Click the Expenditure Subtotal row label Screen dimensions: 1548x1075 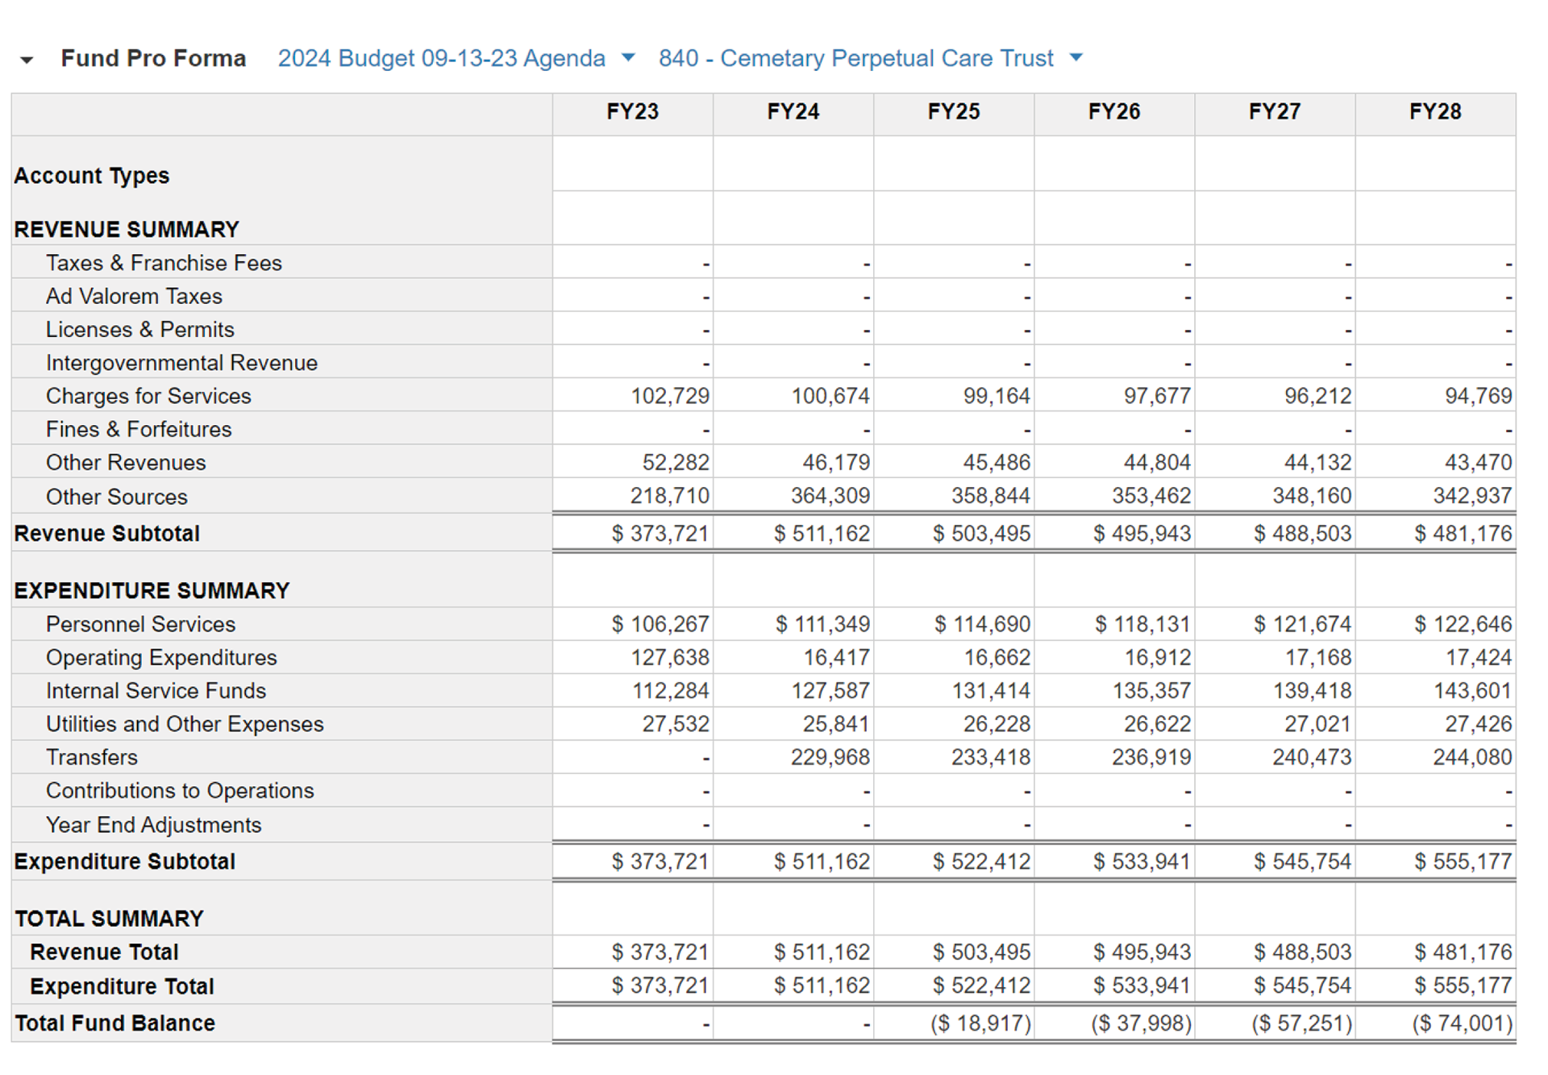(124, 861)
